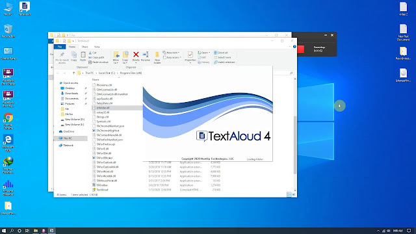Click the Name column header
Viewport: 416px width, 234px height.
click(96, 79)
